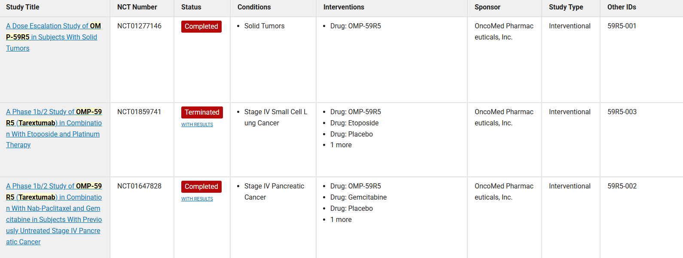Viewport: 683px width, 258px height.
Task: Click the NCT Number column header
Action: (x=137, y=7)
